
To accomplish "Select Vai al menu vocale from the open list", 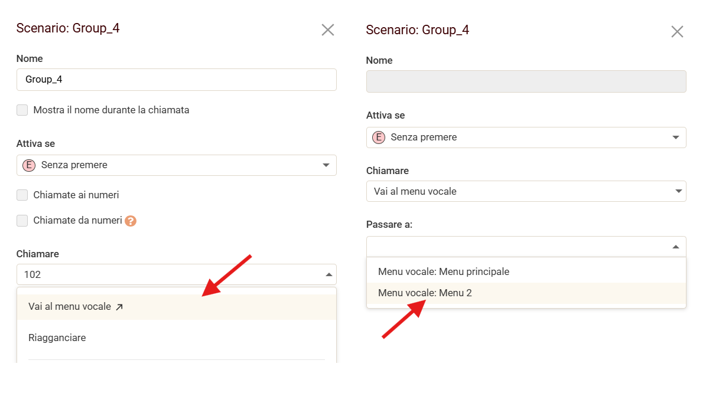I will [70, 307].
